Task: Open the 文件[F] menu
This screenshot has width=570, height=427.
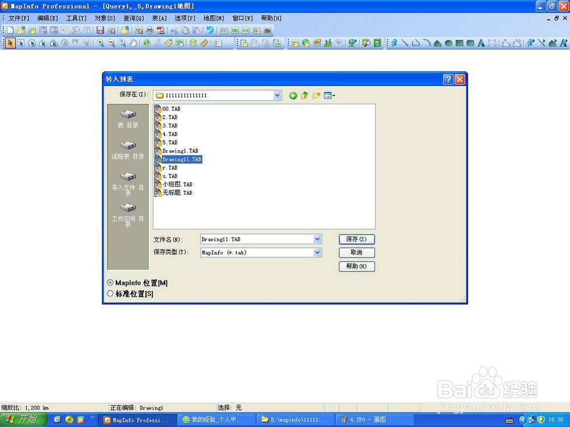Action: point(19,18)
